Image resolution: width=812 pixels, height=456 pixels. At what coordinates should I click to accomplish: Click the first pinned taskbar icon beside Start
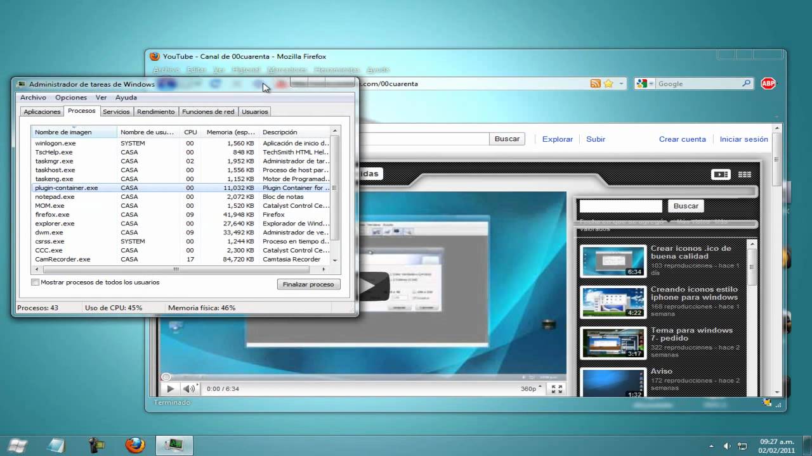point(56,445)
